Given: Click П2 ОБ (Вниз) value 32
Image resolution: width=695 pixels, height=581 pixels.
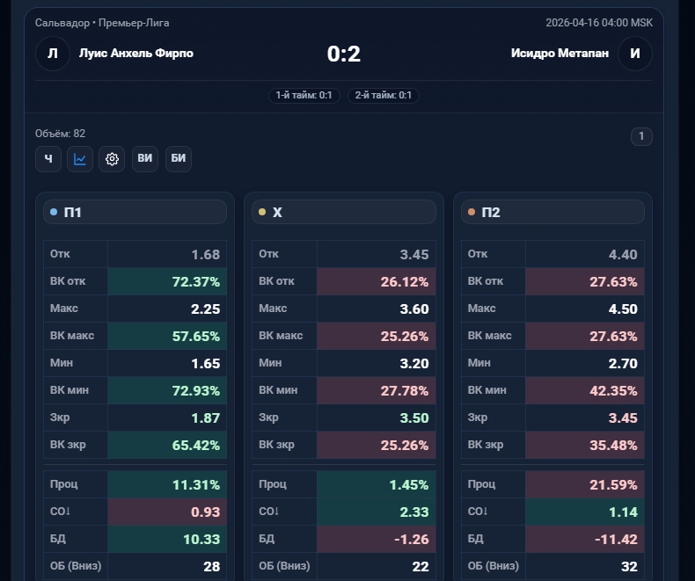Looking at the screenshot, I should 629,566.
